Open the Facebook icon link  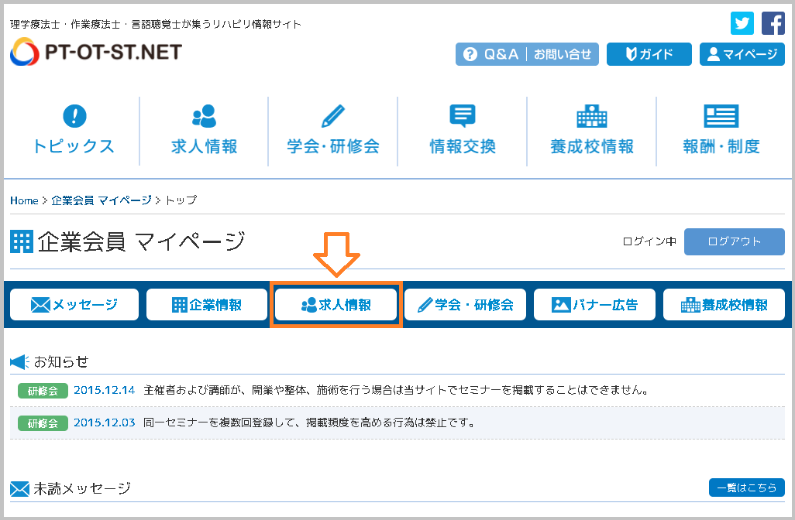[x=773, y=23]
